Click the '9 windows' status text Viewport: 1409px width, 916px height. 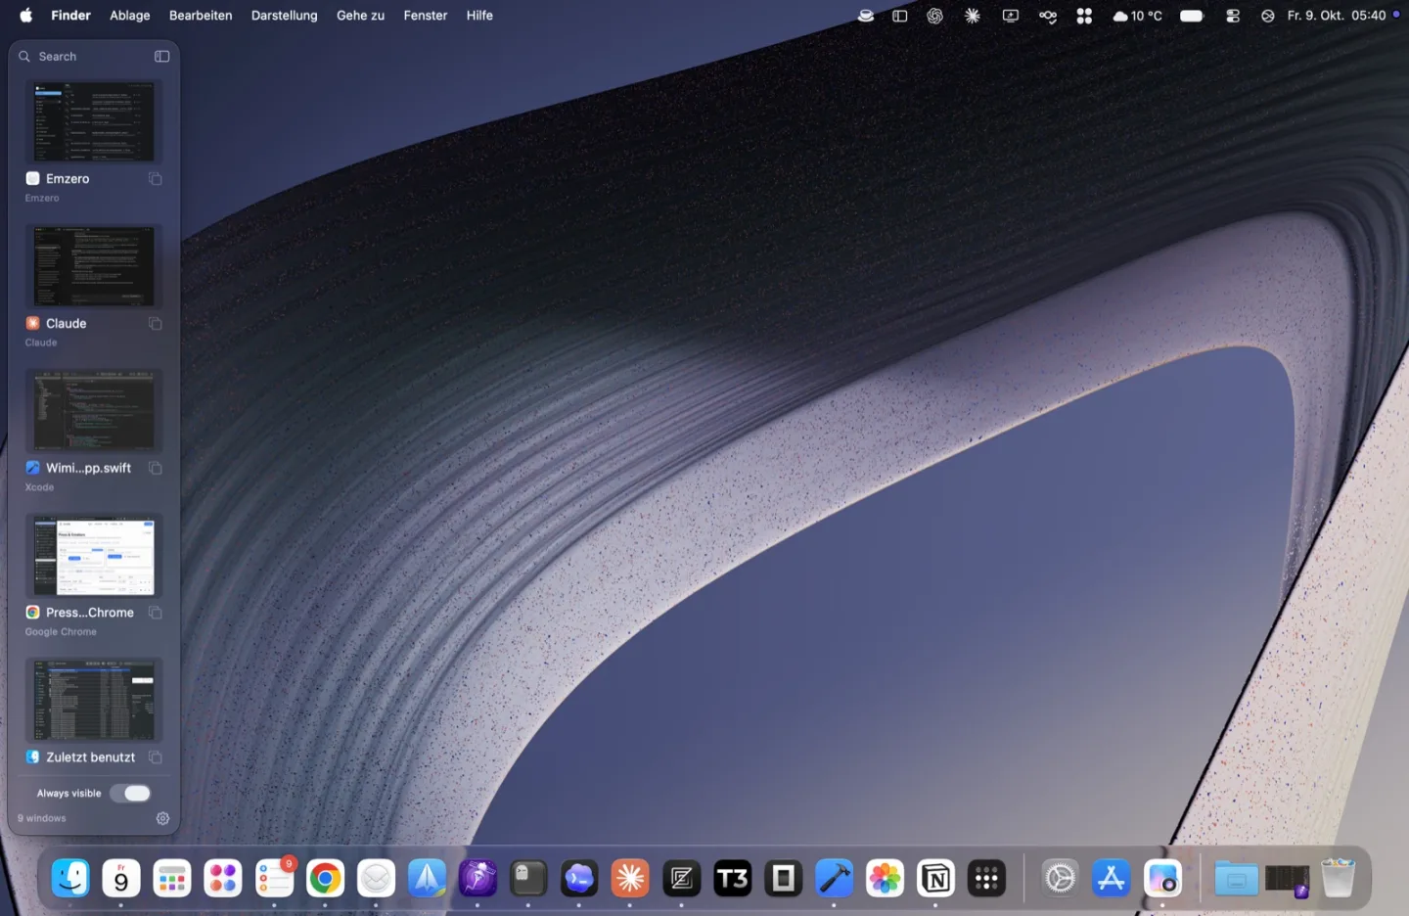(42, 818)
